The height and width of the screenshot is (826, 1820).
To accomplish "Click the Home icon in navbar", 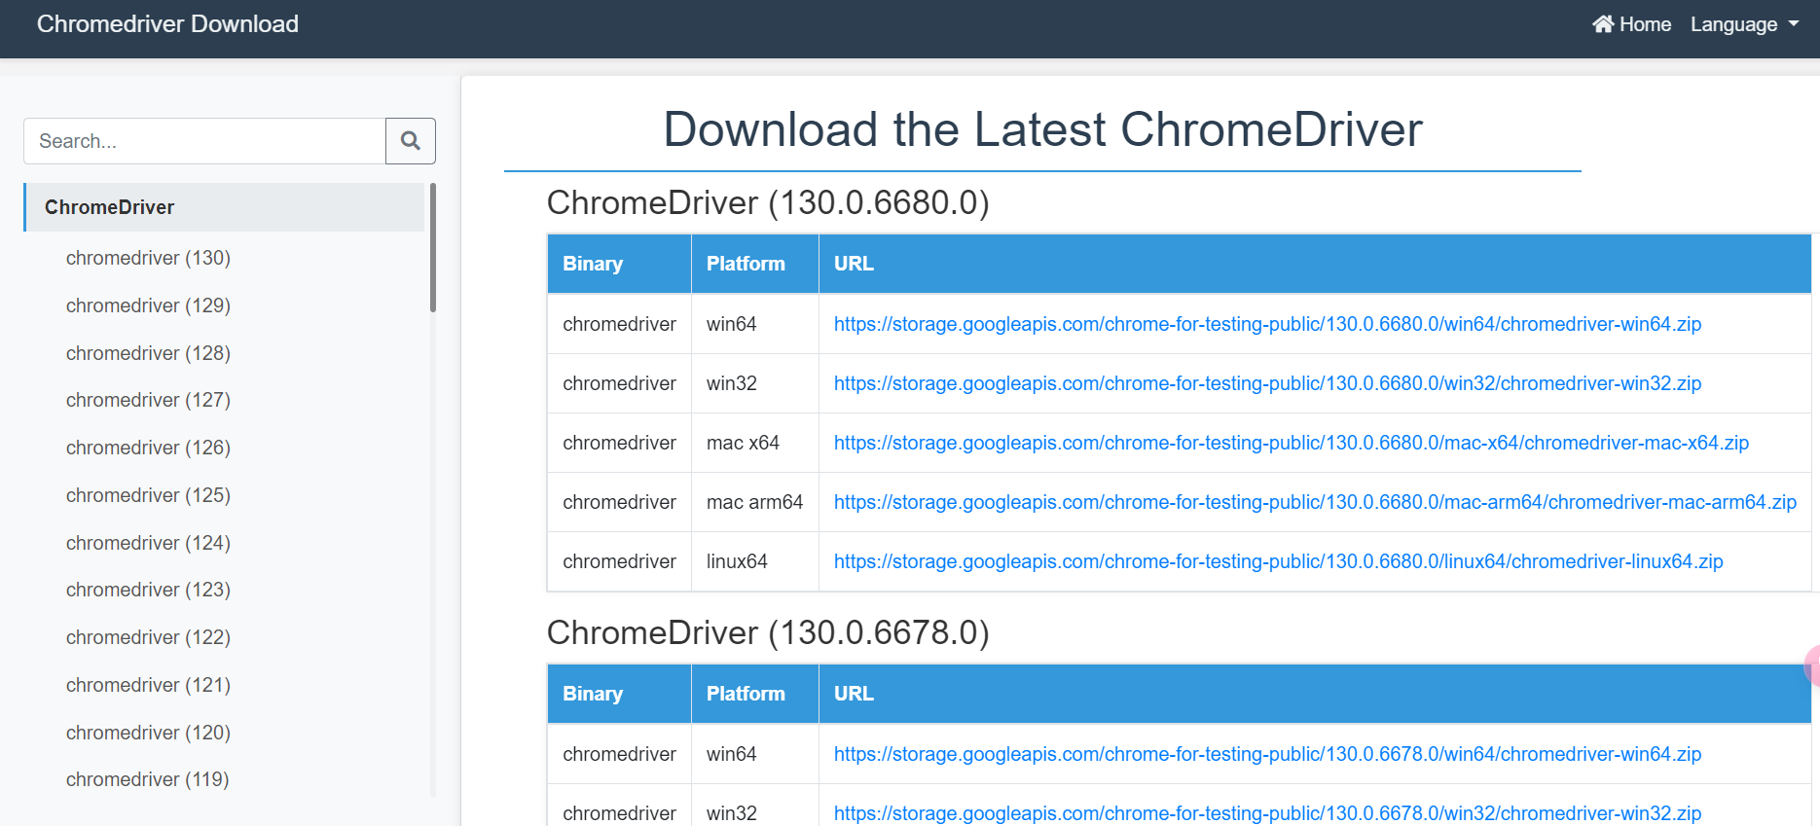I will (1603, 24).
